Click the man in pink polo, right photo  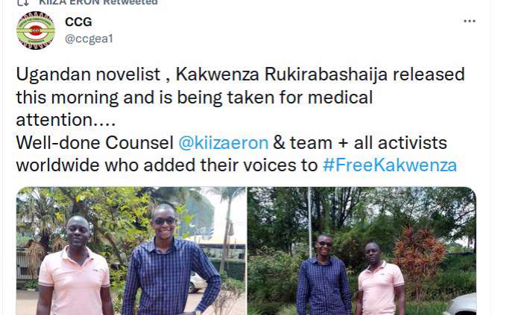pos(379,279)
